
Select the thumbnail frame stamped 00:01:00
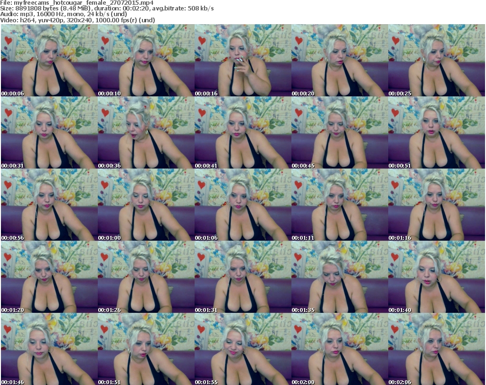(x=146, y=205)
